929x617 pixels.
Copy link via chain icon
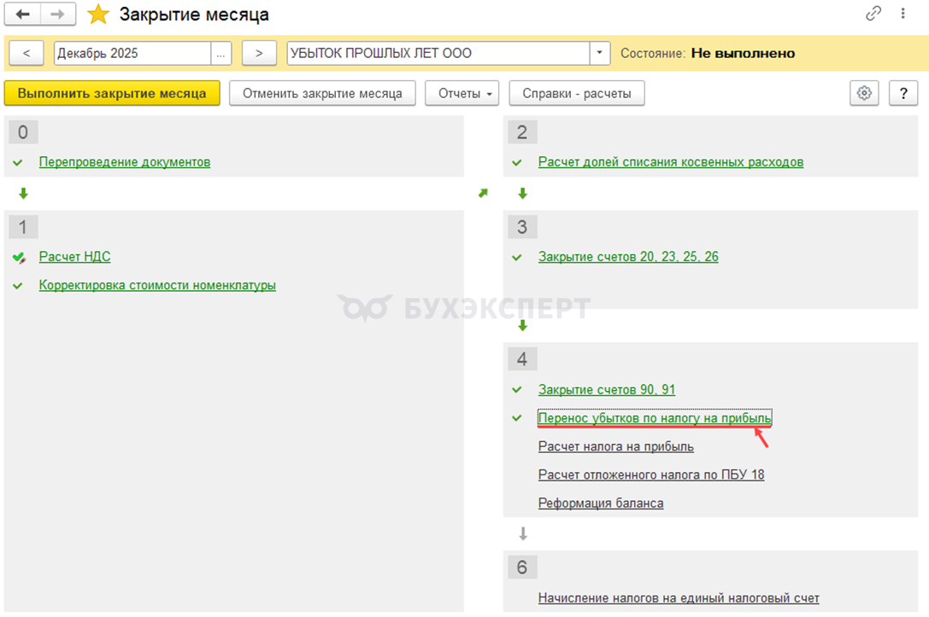(873, 14)
